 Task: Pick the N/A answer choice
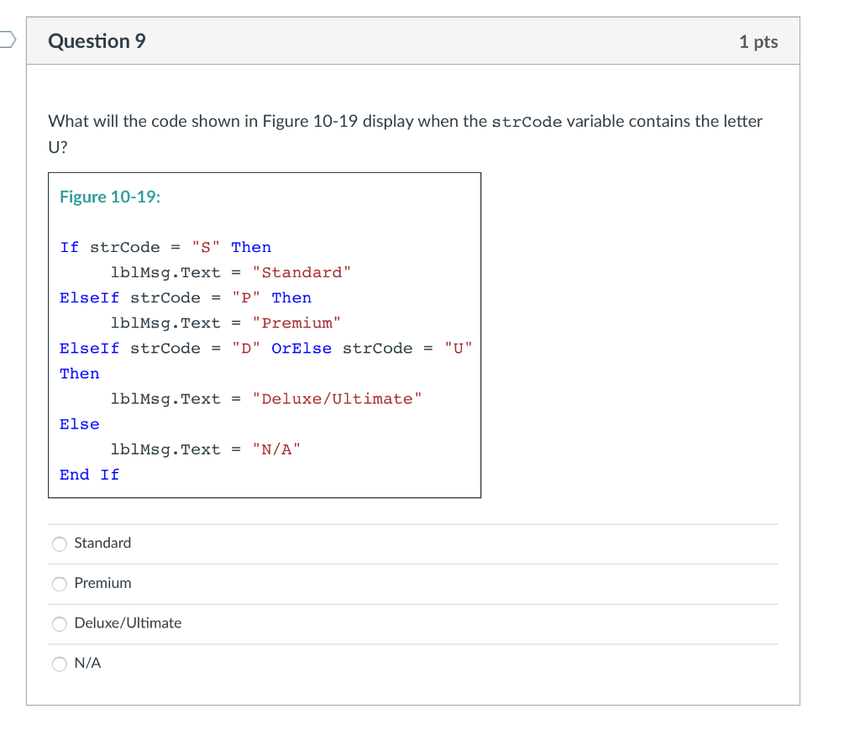click(x=59, y=664)
